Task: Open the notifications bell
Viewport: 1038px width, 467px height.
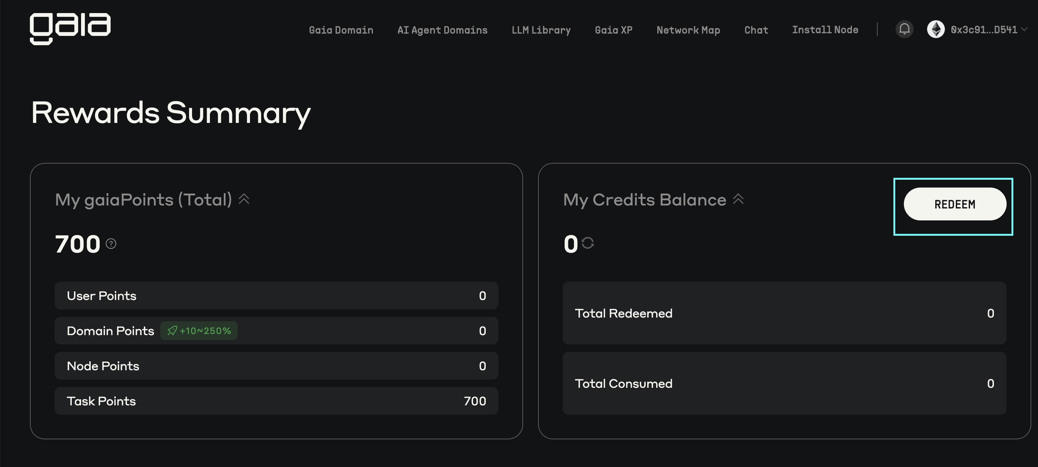Action: (x=905, y=30)
